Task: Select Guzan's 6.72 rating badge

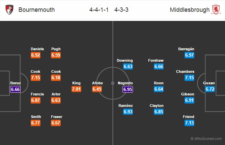Action: coord(210,89)
